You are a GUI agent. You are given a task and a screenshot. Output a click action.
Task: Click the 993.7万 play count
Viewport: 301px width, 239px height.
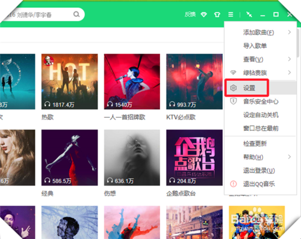click(187, 104)
